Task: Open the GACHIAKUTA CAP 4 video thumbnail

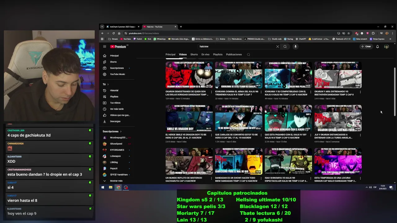Action: (x=189, y=161)
